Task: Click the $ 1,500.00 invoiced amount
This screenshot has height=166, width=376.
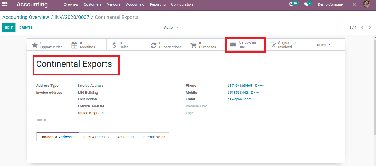Action: [x=287, y=43]
